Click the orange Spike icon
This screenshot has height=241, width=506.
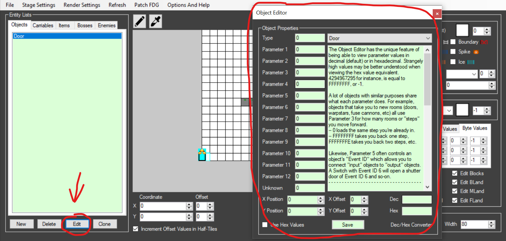pos(476,52)
